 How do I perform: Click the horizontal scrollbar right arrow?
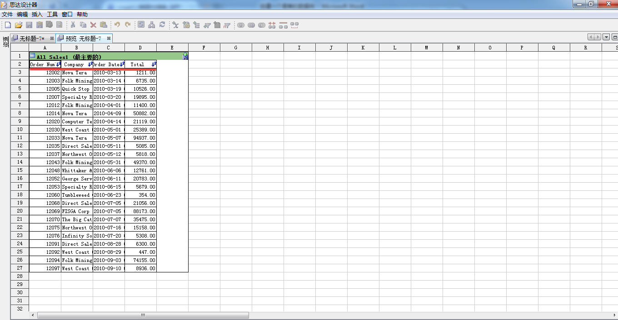click(614, 315)
